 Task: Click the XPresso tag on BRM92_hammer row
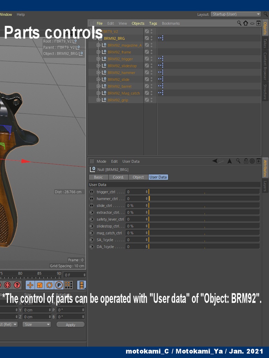(x=160, y=72)
